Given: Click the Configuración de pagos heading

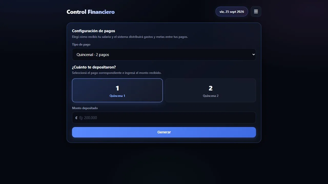Looking at the screenshot, I should [94, 31].
